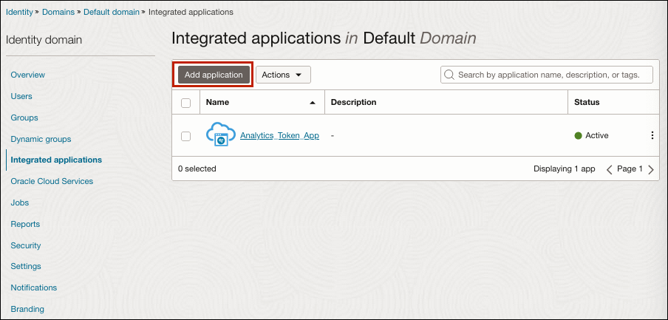668x320 pixels.
Task: Go to next page arrow
Action: pos(650,169)
